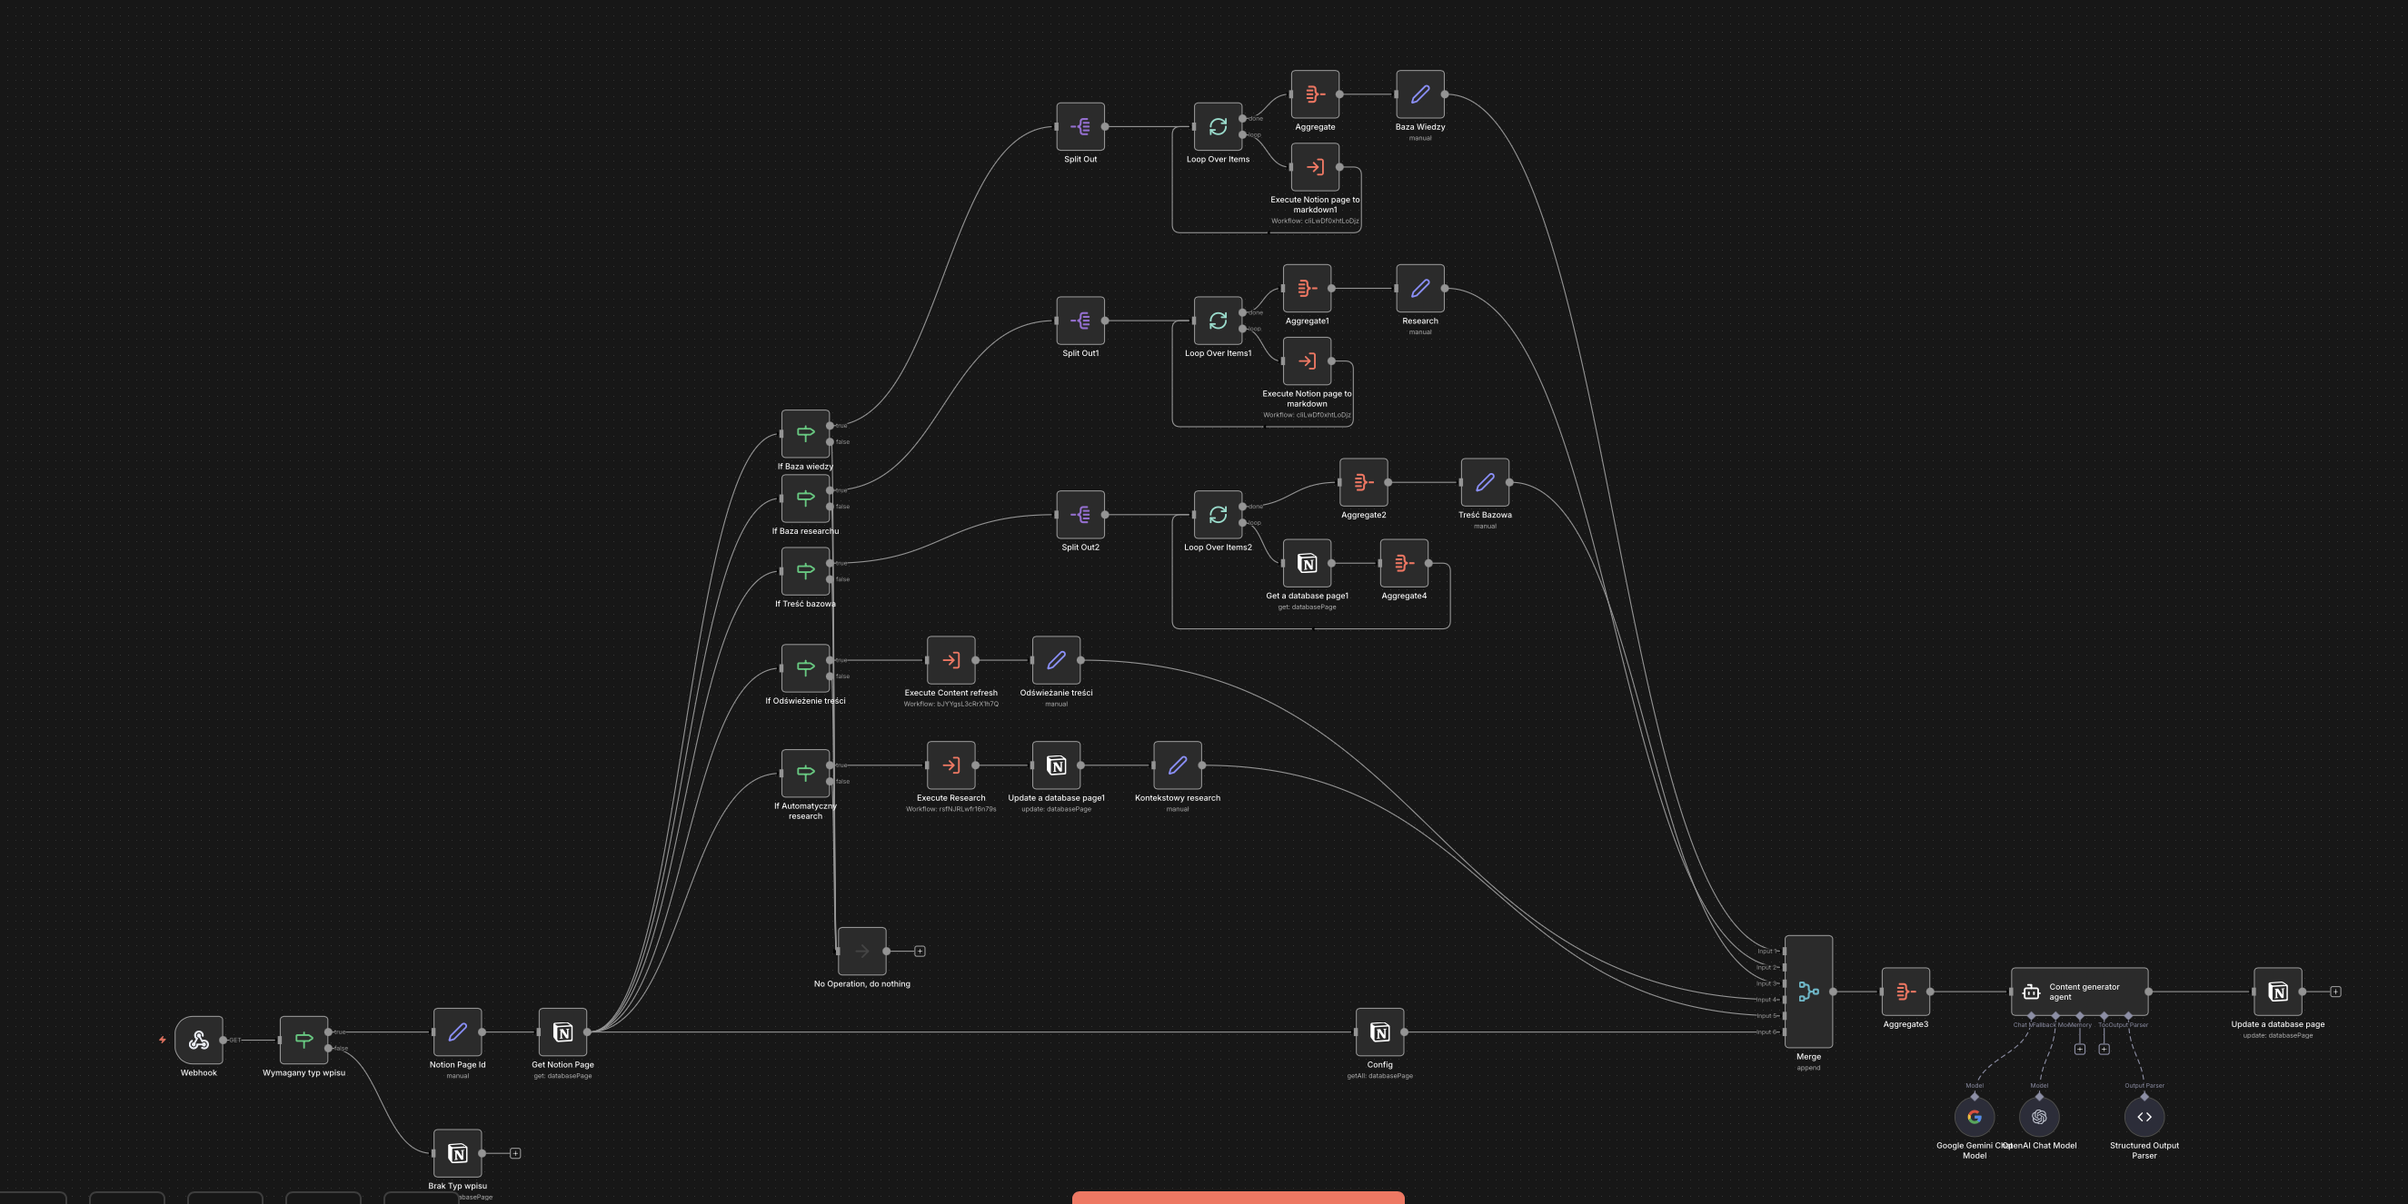This screenshot has height=1204, width=2408.
Task: Open the Kontekstowy research node
Action: pos(1177,765)
